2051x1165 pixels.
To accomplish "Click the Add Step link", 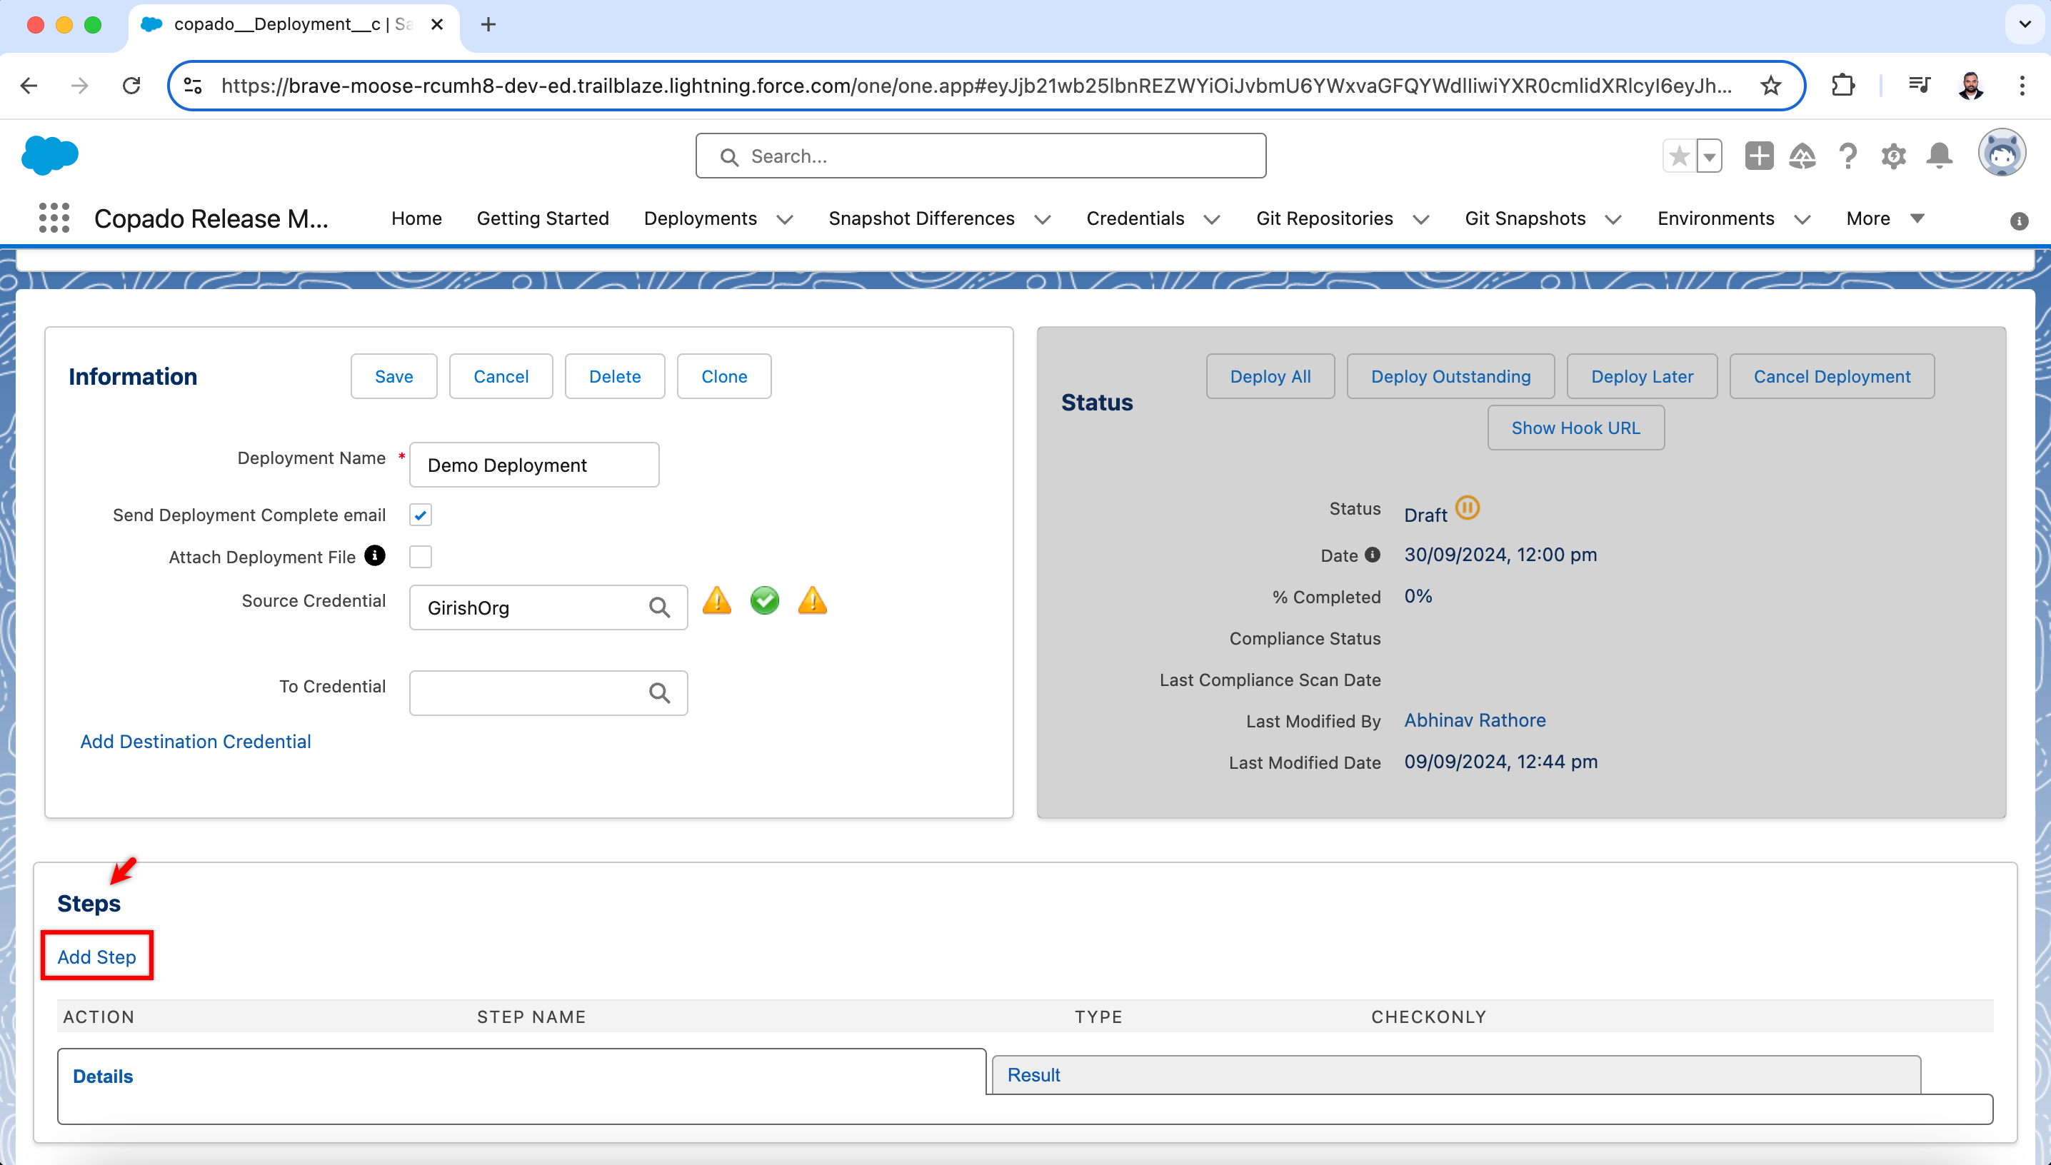I will (x=97, y=956).
